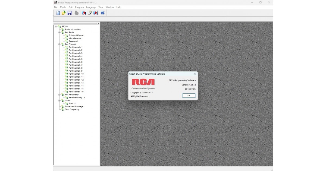Select Per Channel - 7 in the tree
326x171 pixels.
pos(75,65)
